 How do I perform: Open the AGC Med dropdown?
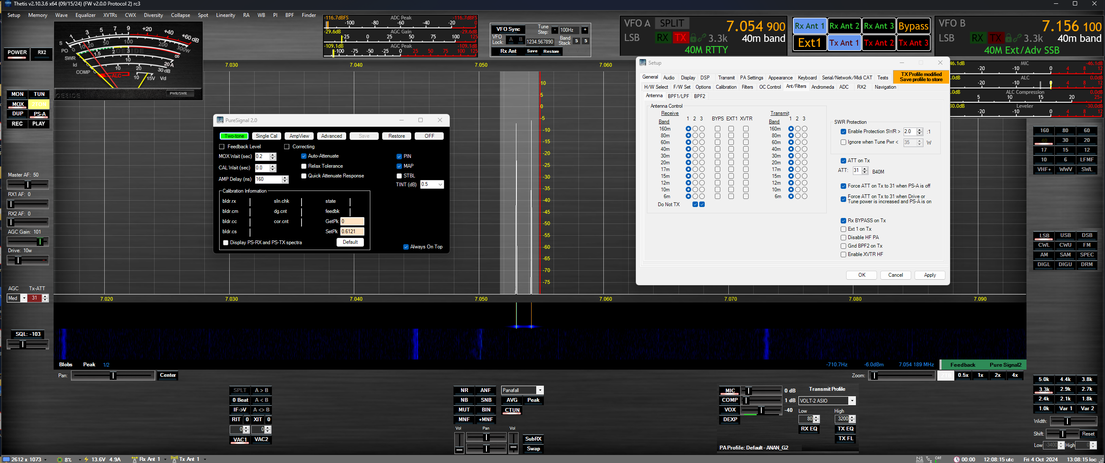17,298
